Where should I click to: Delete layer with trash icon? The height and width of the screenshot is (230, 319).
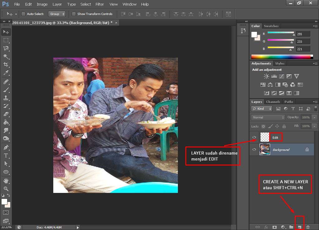coord(308,227)
